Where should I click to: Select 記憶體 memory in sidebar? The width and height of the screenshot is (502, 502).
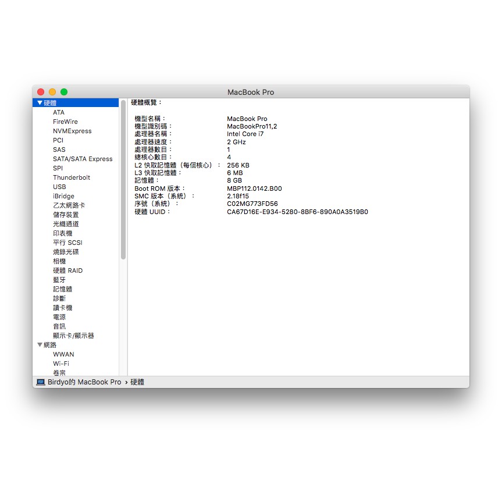click(62, 289)
